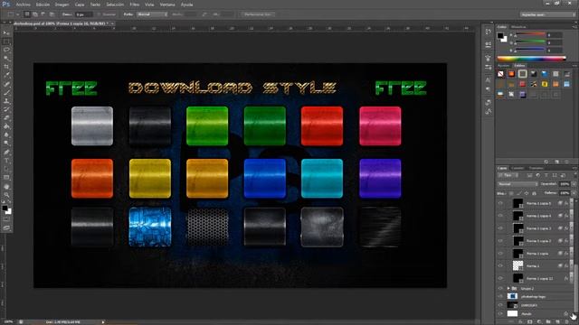Open the Estilo dropdown in the options bar
Viewport: 579px width, 325px height.
pos(152,14)
